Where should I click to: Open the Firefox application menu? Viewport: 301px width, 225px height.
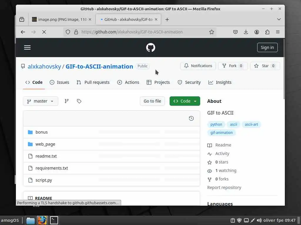click(277, 32)
